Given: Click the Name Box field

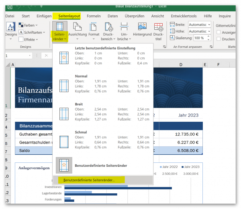Looking at the screenshot, I should click(17, 55).
